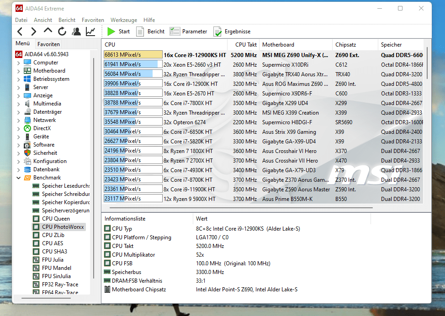Select the CPU SHA3 benchmark
The image size is (445, 316).
54,252
